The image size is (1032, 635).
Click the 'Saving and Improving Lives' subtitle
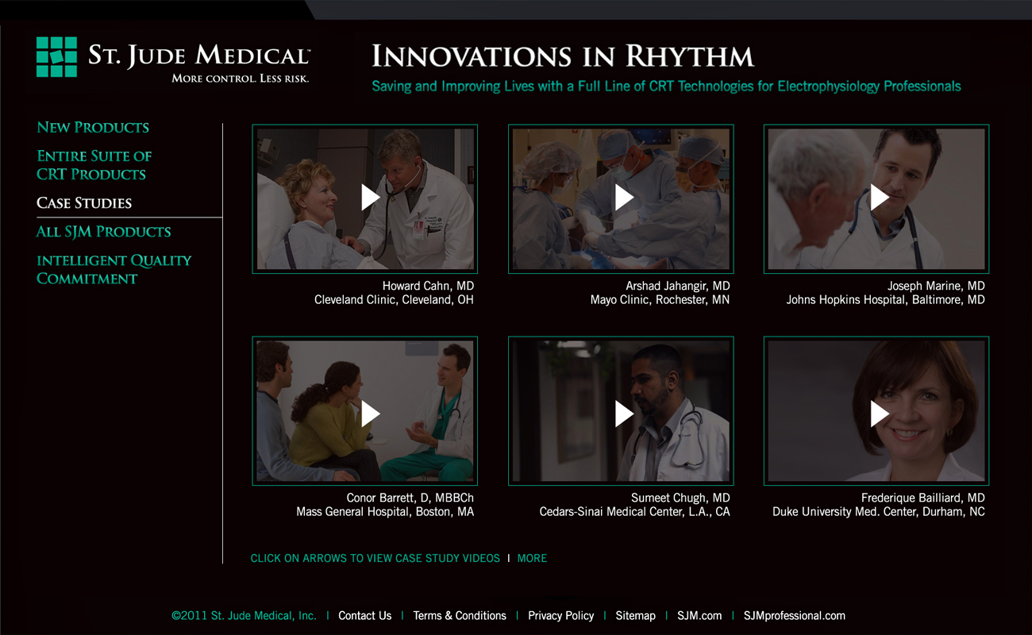(666, 86)
